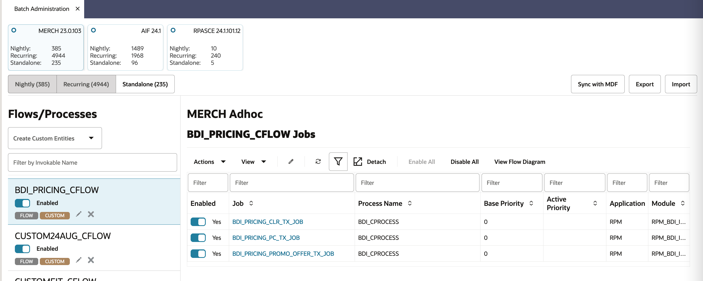Refresh the jobs table
Image resolution: width=703 pixels, height=281 pixels.
318,162
